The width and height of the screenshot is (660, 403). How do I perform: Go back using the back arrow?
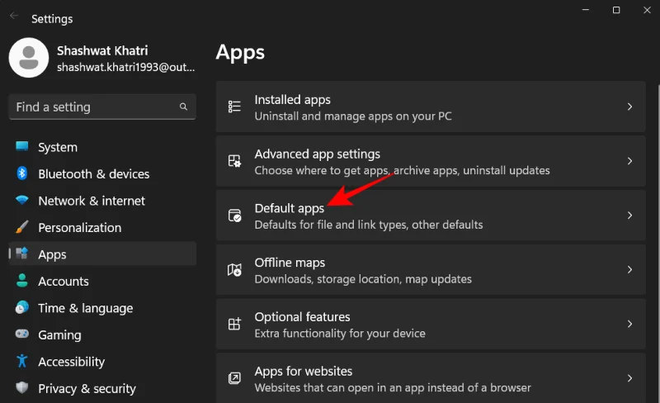[14, 16]
